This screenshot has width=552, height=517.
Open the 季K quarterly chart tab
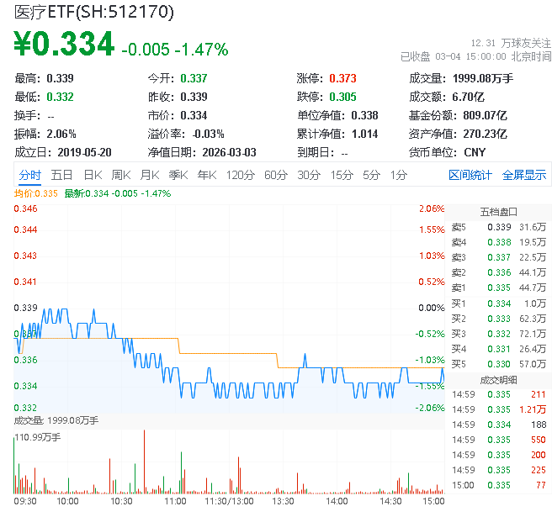(x=178, y=175)
